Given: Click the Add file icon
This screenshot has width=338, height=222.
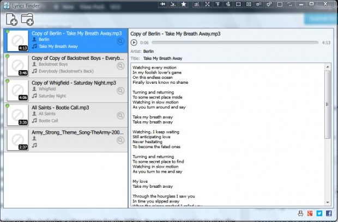Looking at the screenshot, I should coord(11,19).
